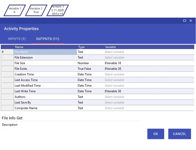
Task: Click the Last Modified Time name cell
Action: [x=45, y=86]
